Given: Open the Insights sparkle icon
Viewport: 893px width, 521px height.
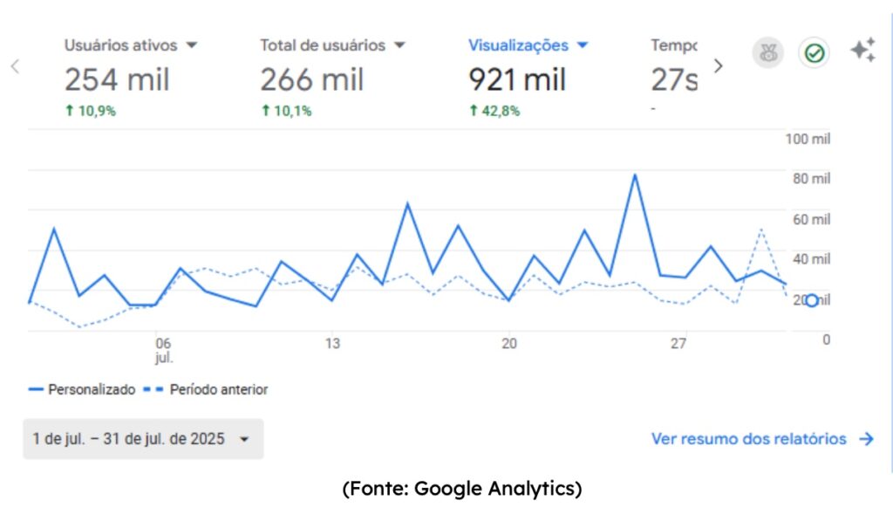Looking at the screenshot, I should coord(862,50).
